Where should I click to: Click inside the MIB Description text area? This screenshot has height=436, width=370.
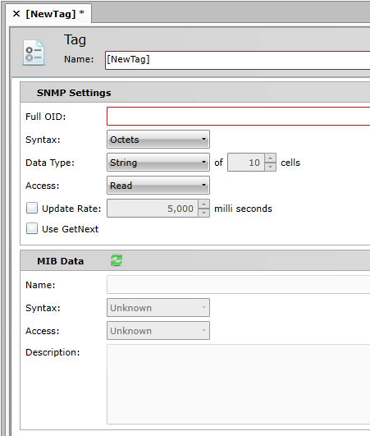(x=239, y=384)
